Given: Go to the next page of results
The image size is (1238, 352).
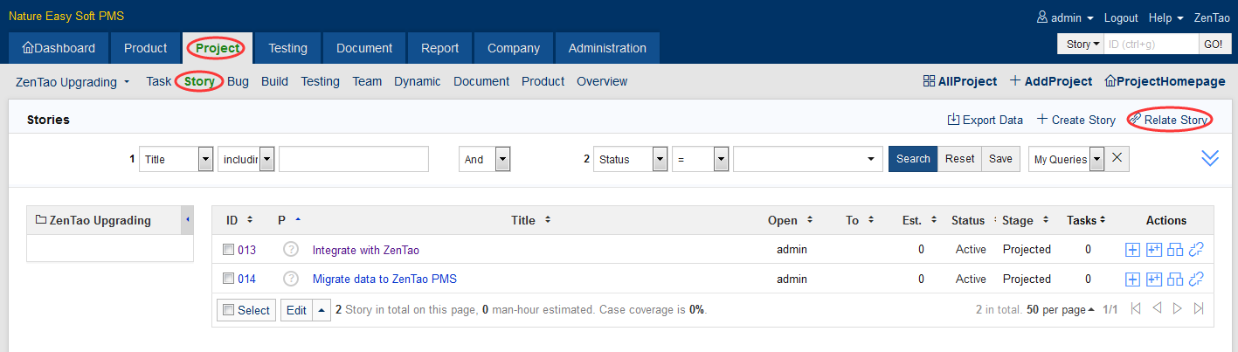Looking at the screenshot, I should click(x=1177, y=309).
